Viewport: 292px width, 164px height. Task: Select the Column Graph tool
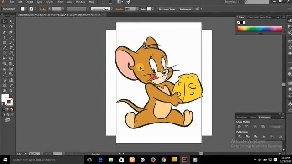tap(11, 80)
